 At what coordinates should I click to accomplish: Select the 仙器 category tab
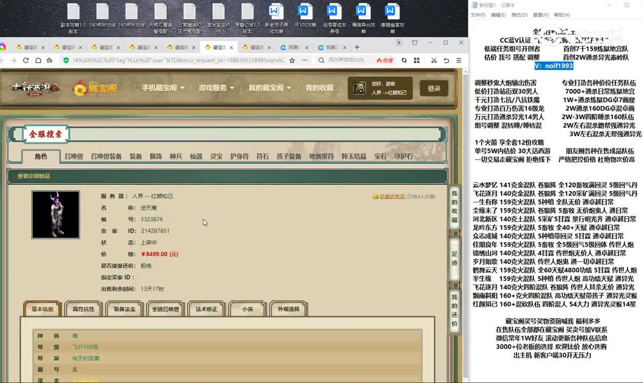point(196,156)
